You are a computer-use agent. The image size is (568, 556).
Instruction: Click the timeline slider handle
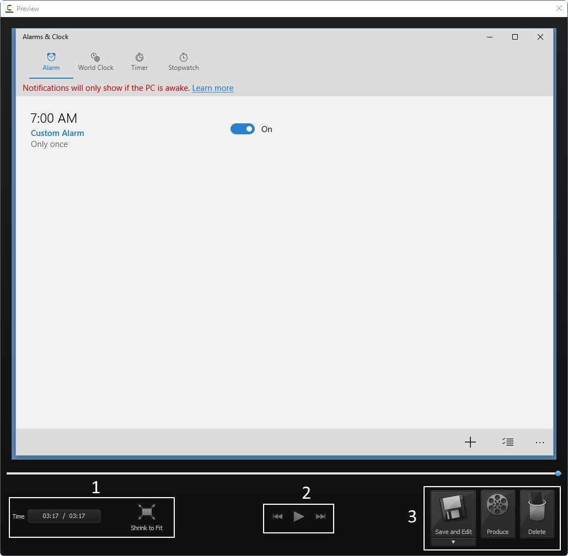click(559, 473)
